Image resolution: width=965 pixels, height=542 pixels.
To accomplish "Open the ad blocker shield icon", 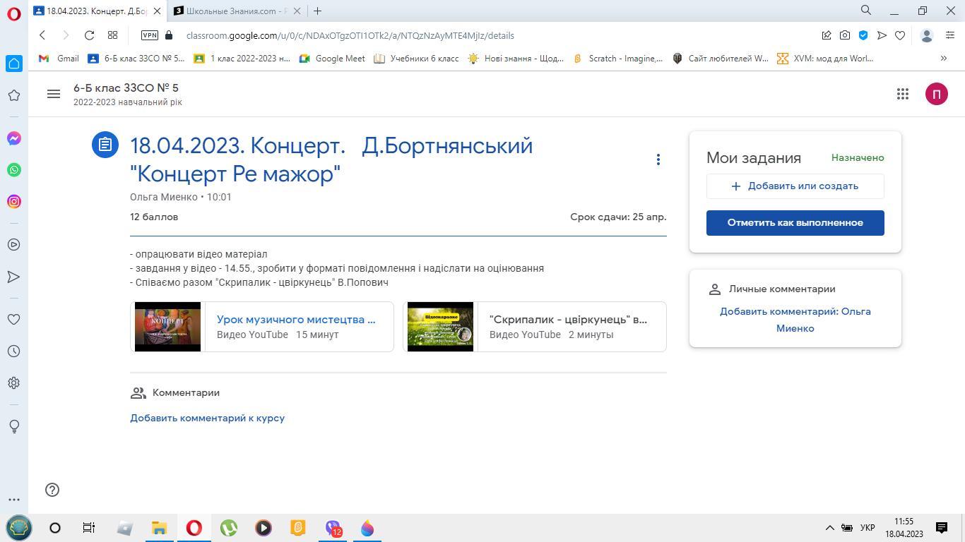I will pos(863,35).
